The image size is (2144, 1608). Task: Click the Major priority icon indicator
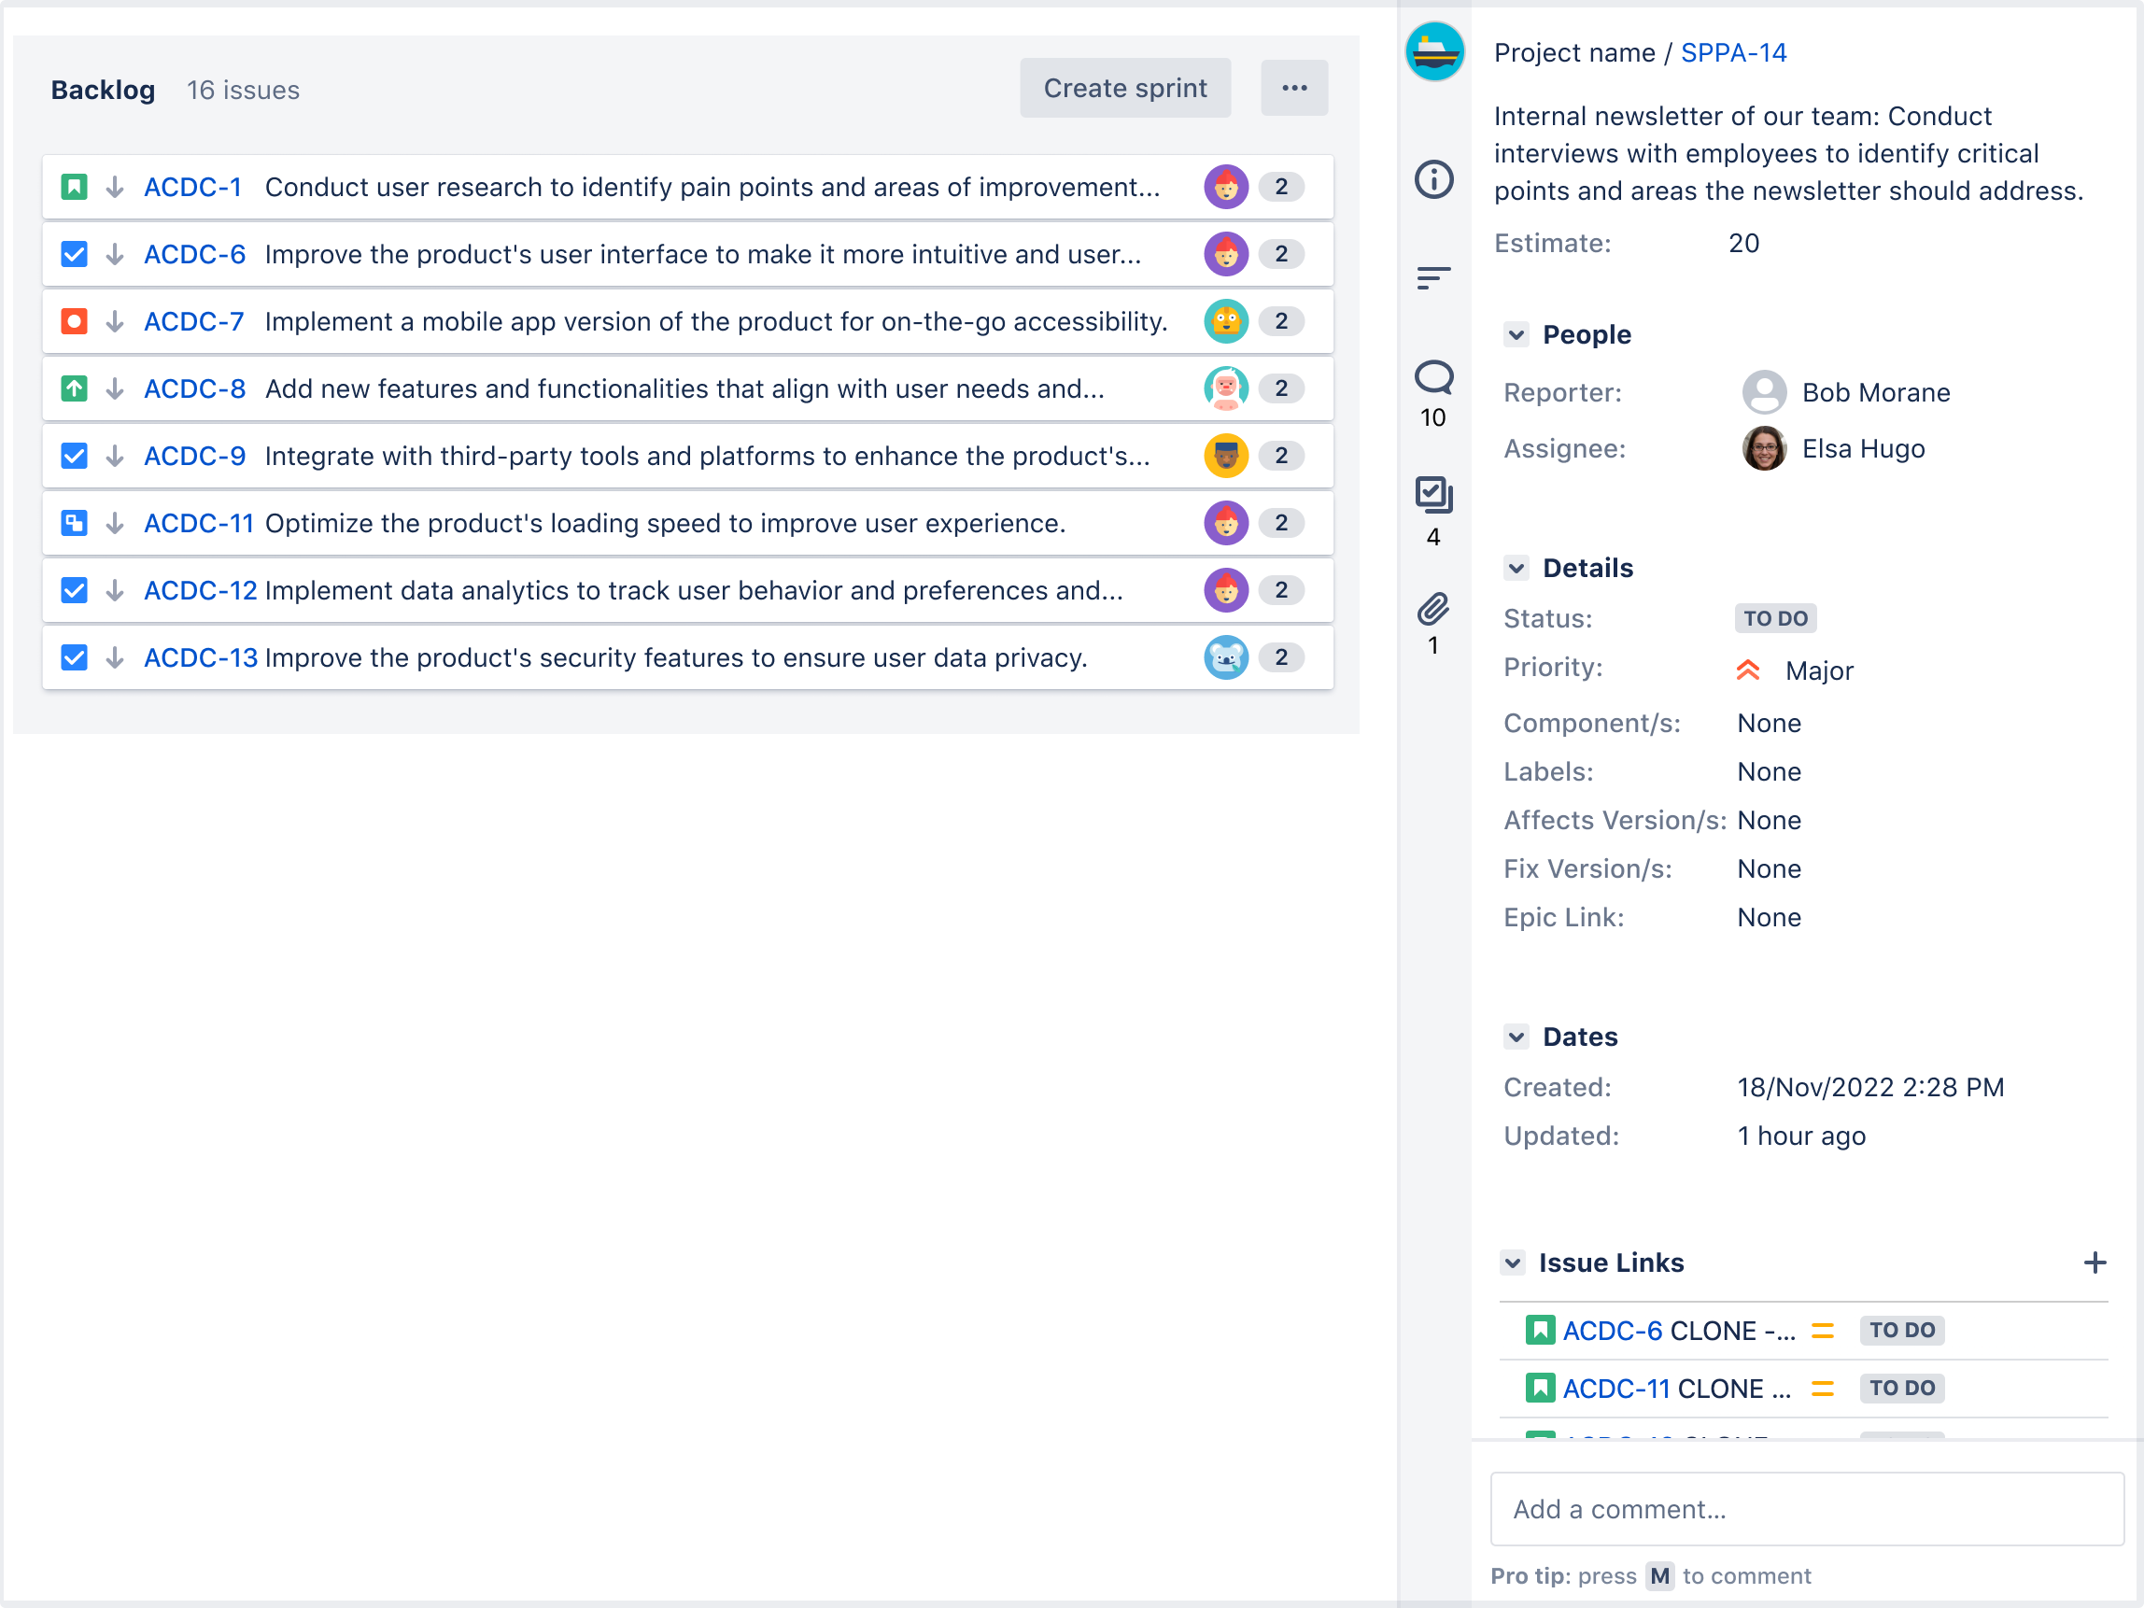(1751, 670)
